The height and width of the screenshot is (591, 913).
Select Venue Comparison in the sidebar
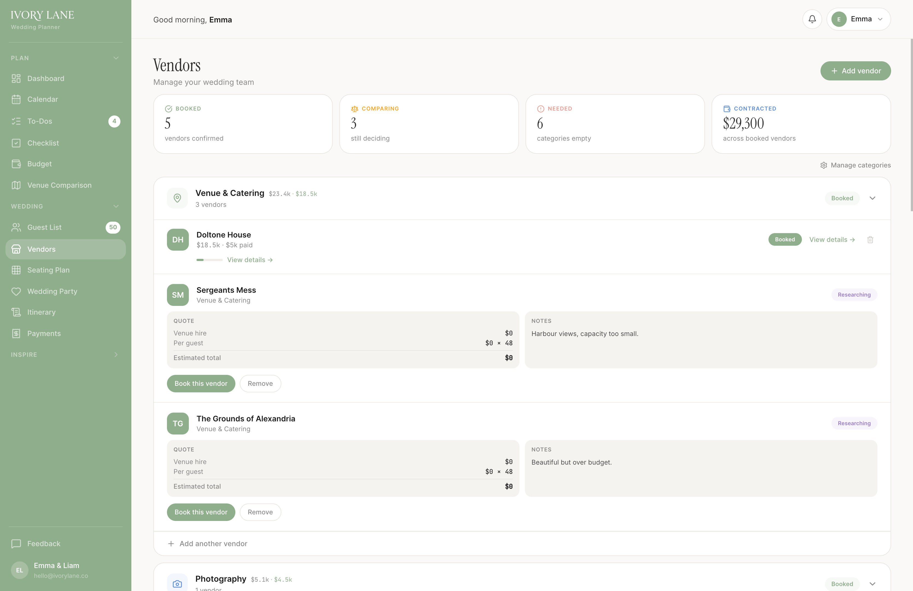59,185
